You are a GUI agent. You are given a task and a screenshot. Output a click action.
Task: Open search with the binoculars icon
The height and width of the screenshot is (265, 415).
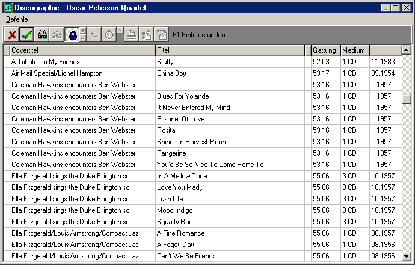tap(42, 35)
